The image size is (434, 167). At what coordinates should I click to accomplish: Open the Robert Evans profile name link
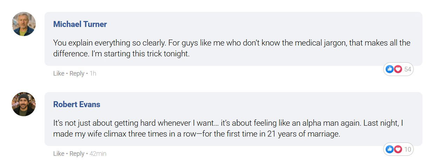pos(76,104)
